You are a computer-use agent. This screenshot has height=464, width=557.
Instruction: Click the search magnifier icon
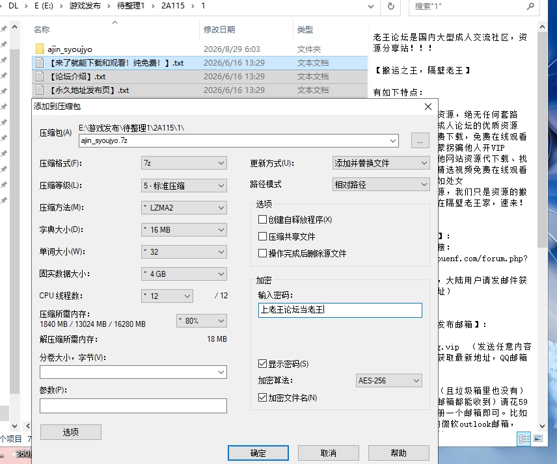click(530, 6)
